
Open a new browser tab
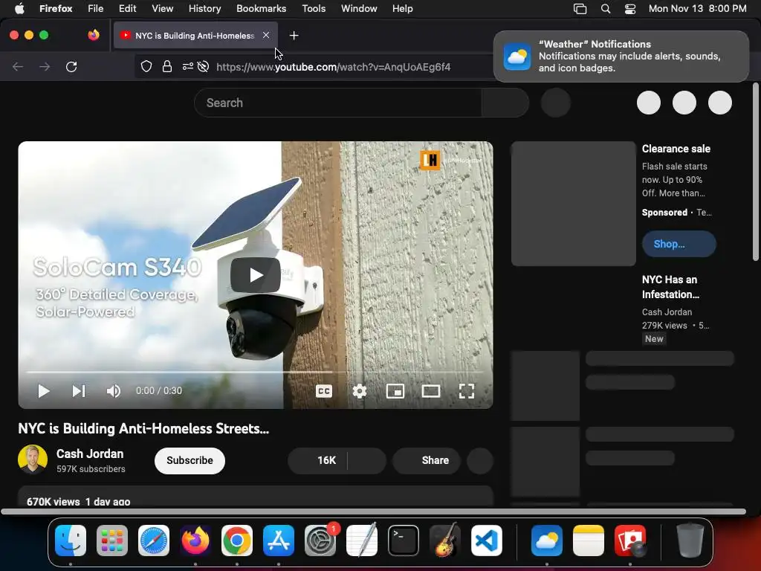[294, 36]
